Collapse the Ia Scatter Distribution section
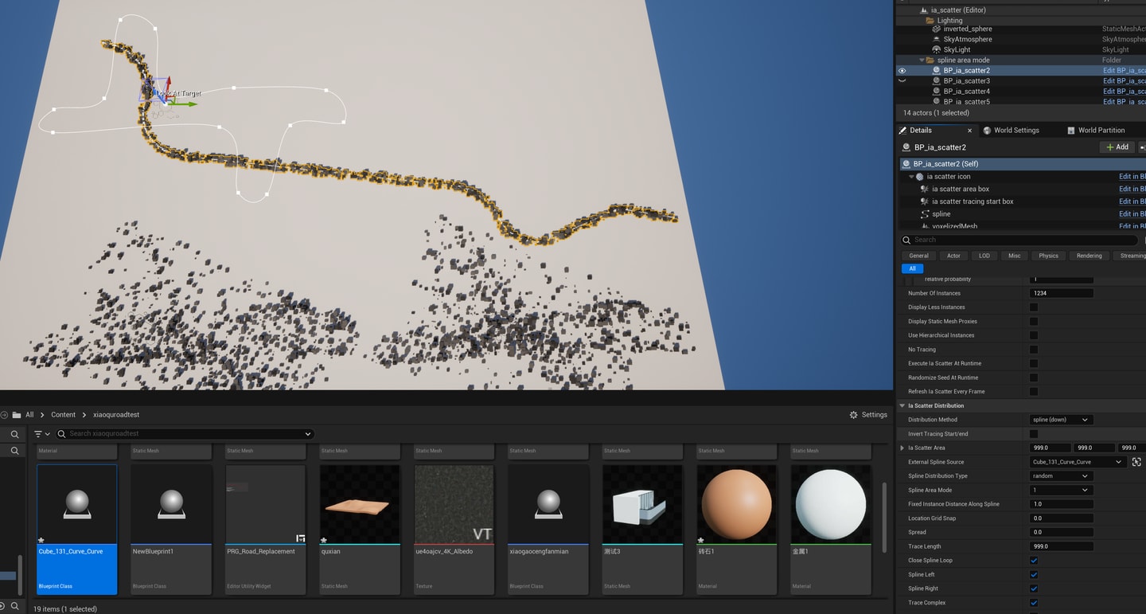1146x614 pixels. tap(902, 406)
